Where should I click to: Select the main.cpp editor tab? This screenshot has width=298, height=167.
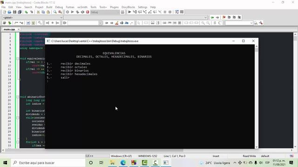[9, 29]
